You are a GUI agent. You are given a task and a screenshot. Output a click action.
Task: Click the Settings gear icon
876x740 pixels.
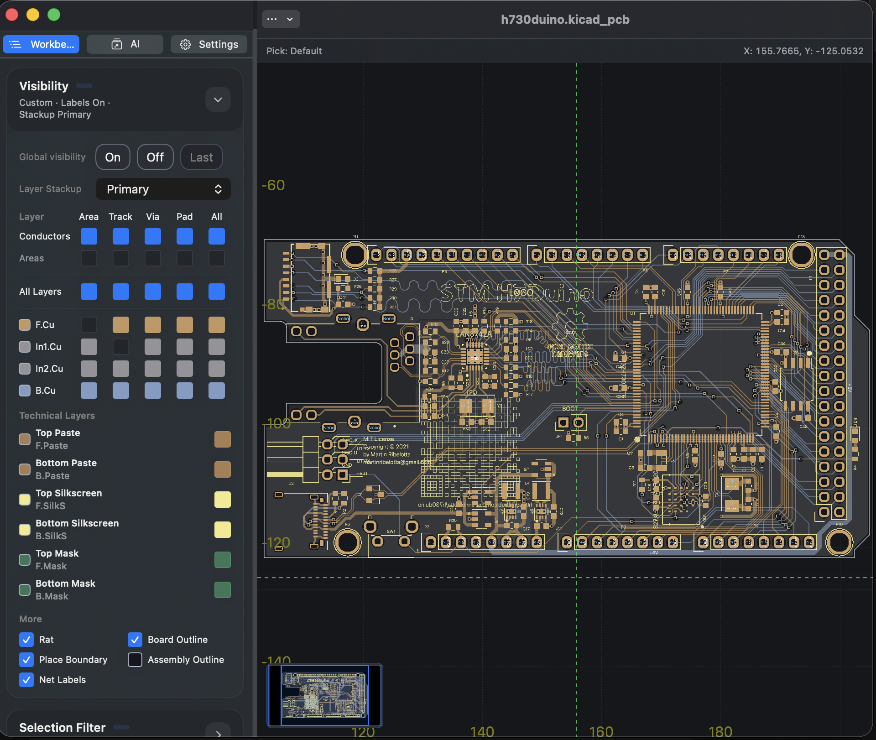[185, 44]
